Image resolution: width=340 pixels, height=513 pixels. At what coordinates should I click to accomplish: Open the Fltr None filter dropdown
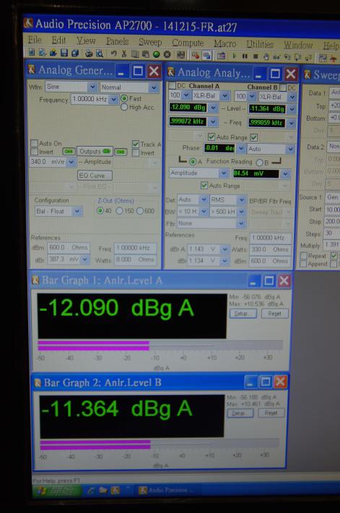click(241, 223)
